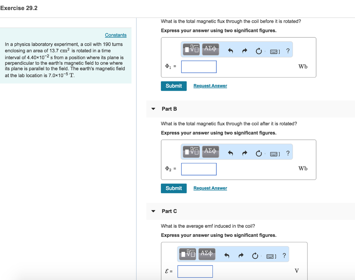This screenshot has height=280, width=355.
Task: Open the math template palette in Part B
Action: coord(191,152)
